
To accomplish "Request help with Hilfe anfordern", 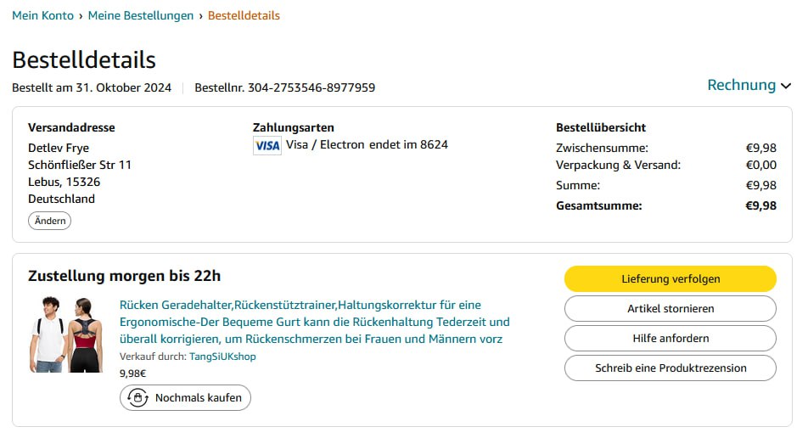I will (x=670, y=338).
